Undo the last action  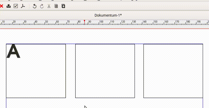[x=34, y=6]
